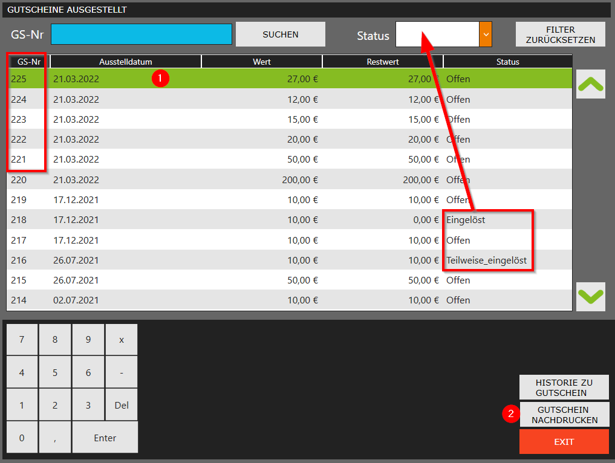Click Teilweise_eingelöst status of voucher 216
Image resolution: width=615 pixels, height=463 pixels.
click(486, 260)
